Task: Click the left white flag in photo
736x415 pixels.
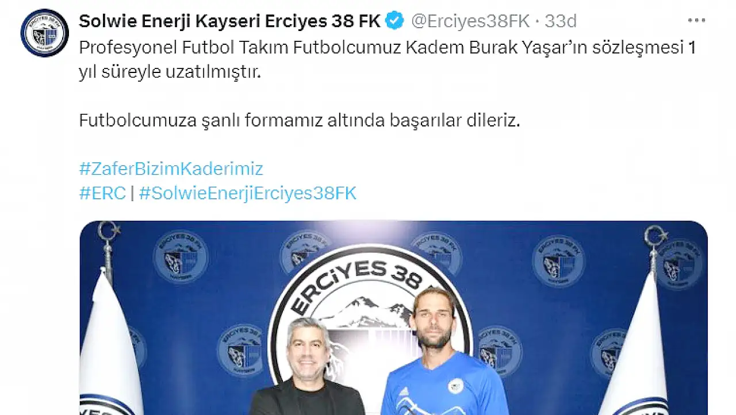Action: [x=109, y=345]
